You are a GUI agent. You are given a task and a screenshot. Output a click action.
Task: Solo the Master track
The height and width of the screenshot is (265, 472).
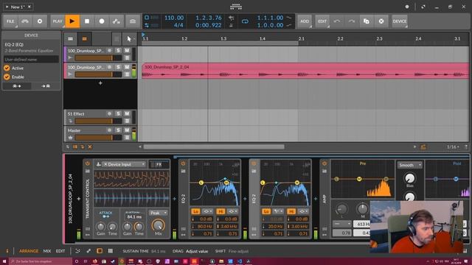tap(118, 130)
